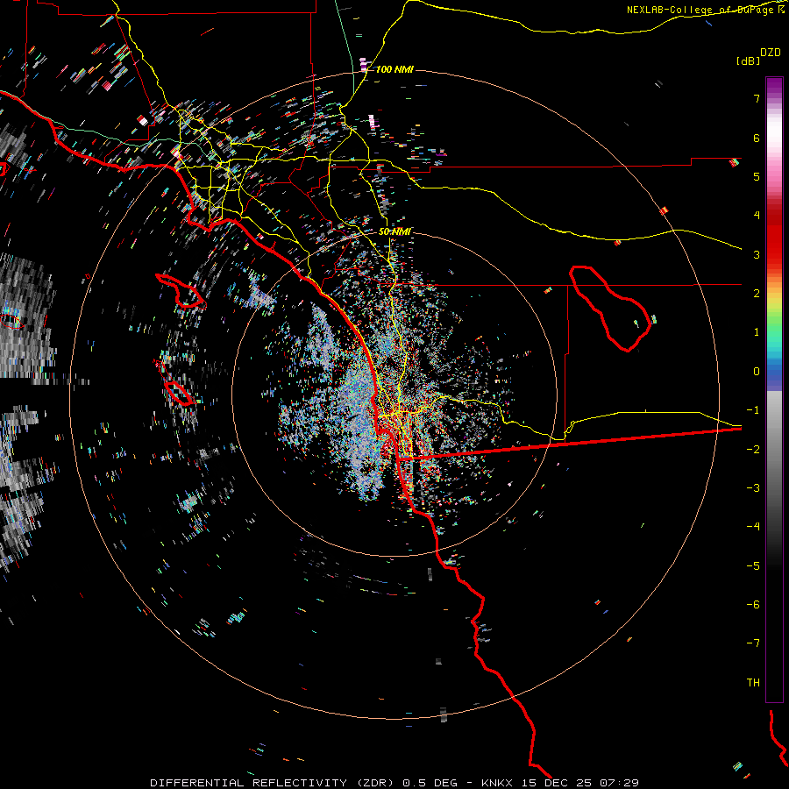Screen dimensions: 789x789
Task: Click the 0.5 DEG elevation text
Action: [x=430, y=783]
